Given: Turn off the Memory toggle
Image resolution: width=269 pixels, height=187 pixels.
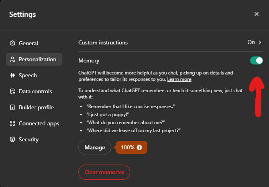Looking at the screenshot, I should click(256, 60).
